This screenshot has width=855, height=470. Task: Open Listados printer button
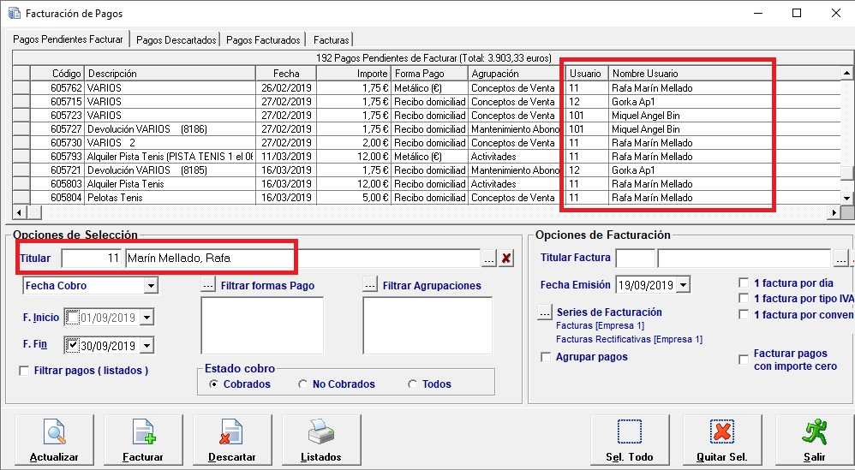(320, 439)
